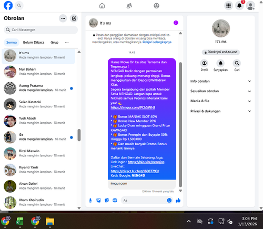This screenshot has width=263, height=229.
Task: Click the Cari Messenger search field
Action: (41, 30)
